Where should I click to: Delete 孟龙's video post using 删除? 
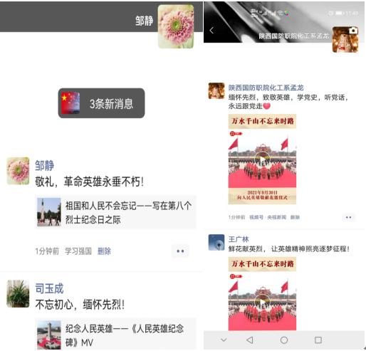(x=295, y=217)
